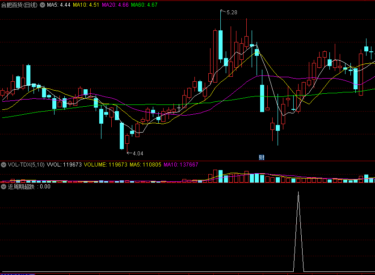
Task: Open the 财 financial marker on the chart
Action: [261, 158]
